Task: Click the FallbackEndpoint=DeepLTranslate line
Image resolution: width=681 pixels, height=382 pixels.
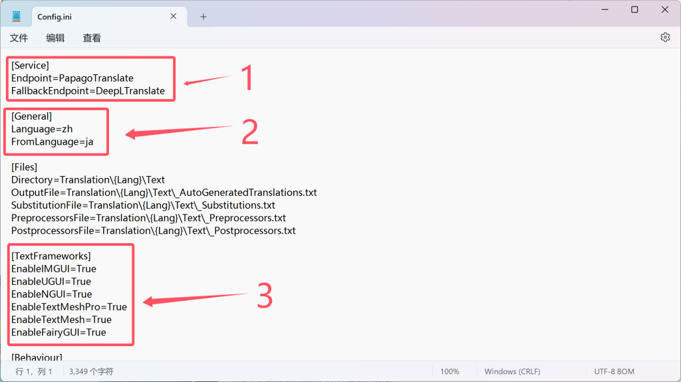Action: coord(88,91)
